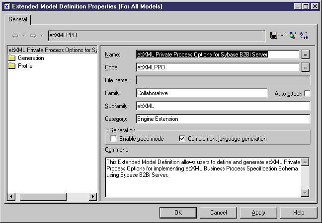The image size is (322, 223).
Task: Toggle the Auto attach checkbox
Action: point(307,93)
